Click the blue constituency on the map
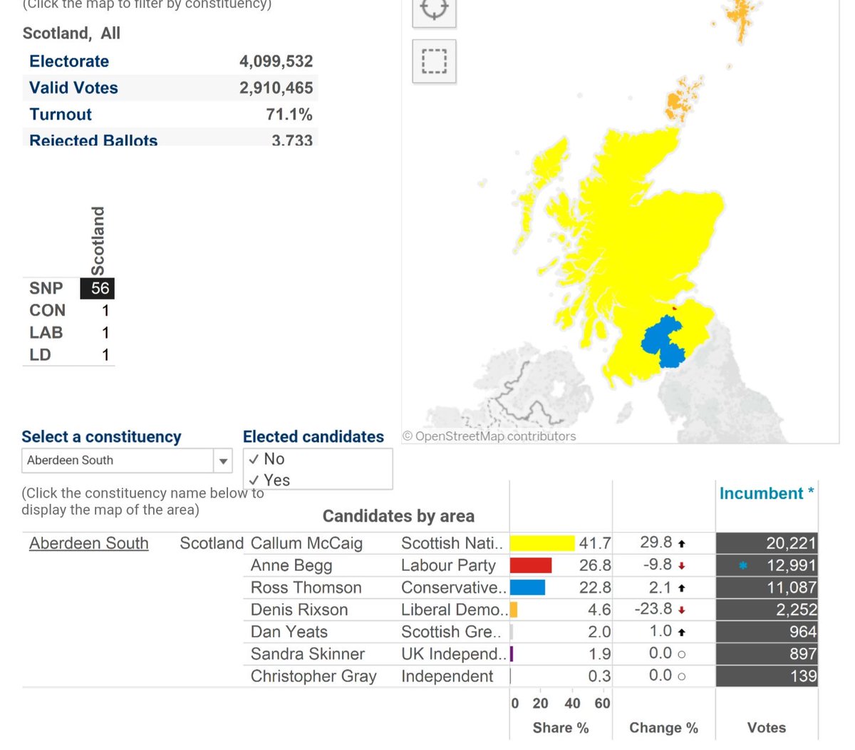Image resolution: width=855 pixels, height=750 pixels. (x=663, y=342)
